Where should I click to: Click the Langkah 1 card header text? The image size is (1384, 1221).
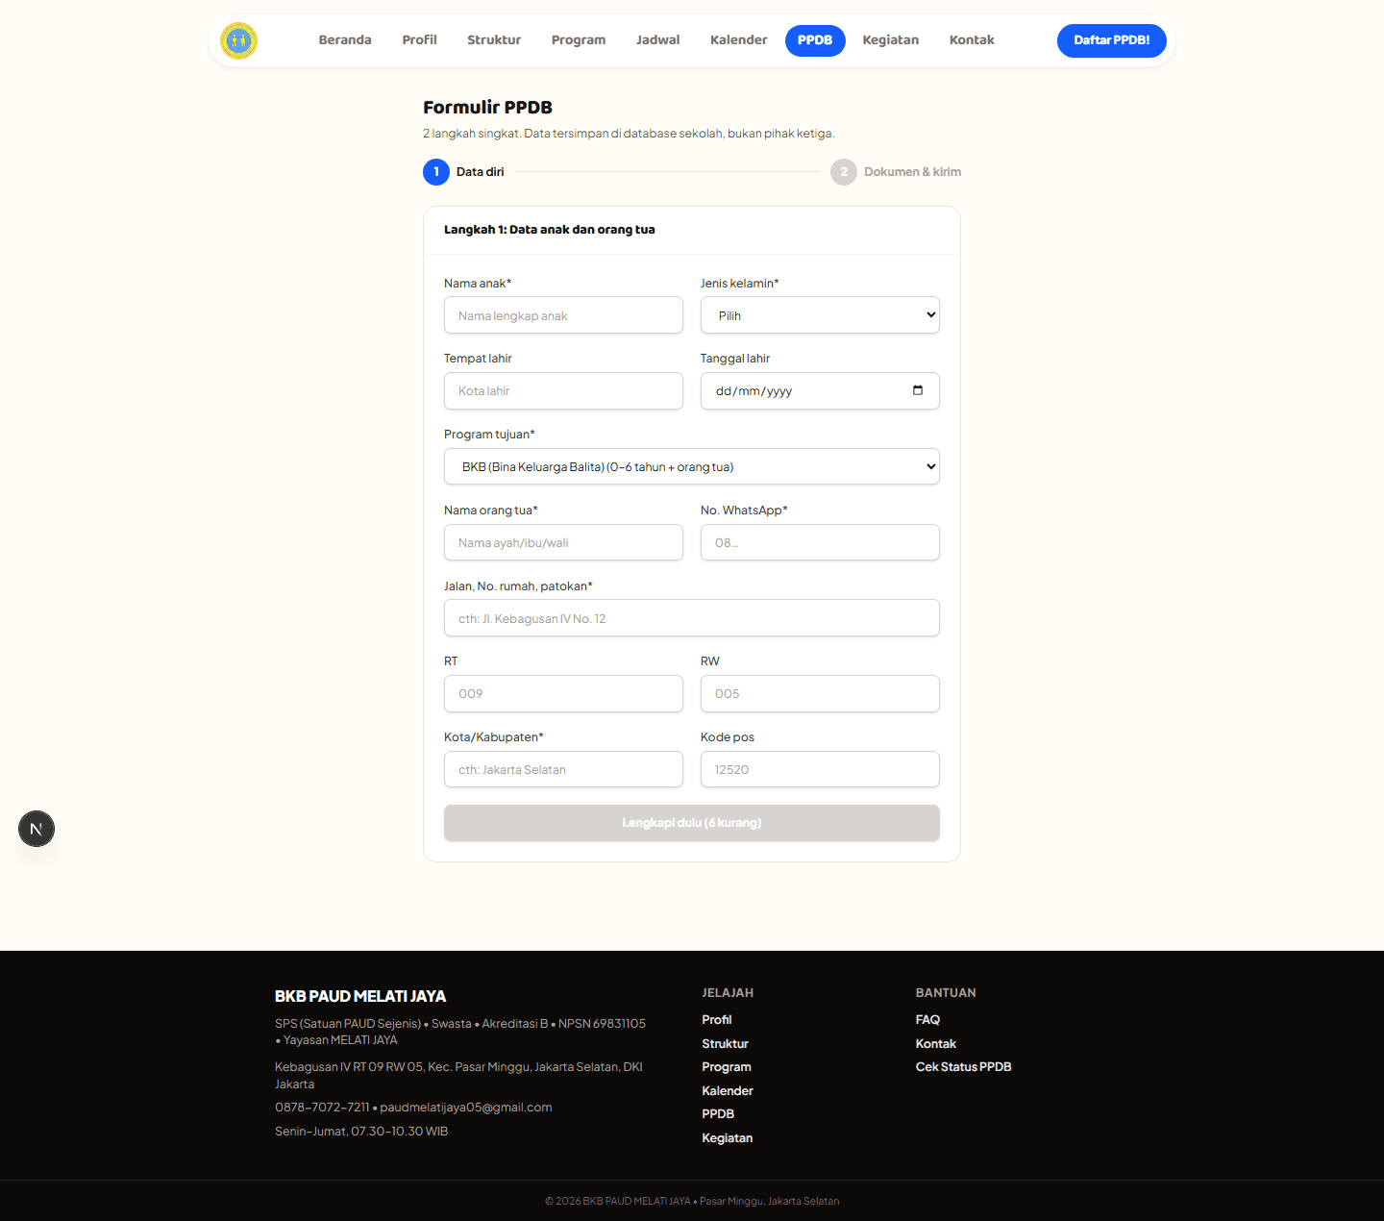click(x=550, y=230)
